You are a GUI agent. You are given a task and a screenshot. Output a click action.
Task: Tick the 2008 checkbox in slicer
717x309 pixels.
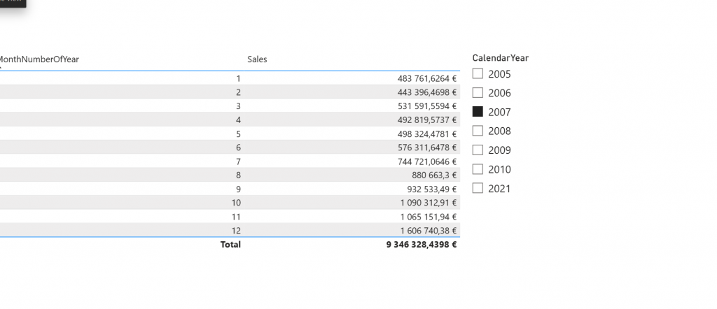[478, 131]
